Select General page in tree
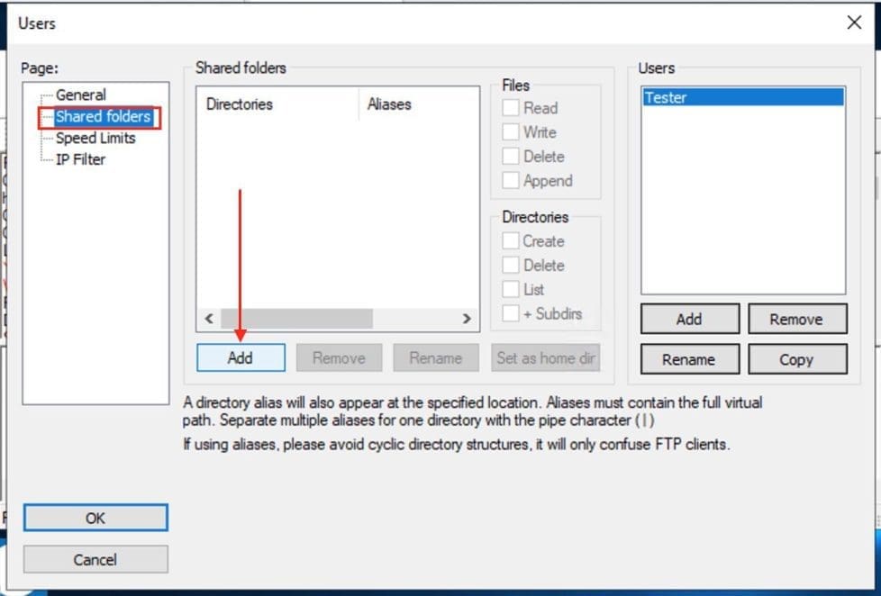881x596 pixels. coord(80,95)
